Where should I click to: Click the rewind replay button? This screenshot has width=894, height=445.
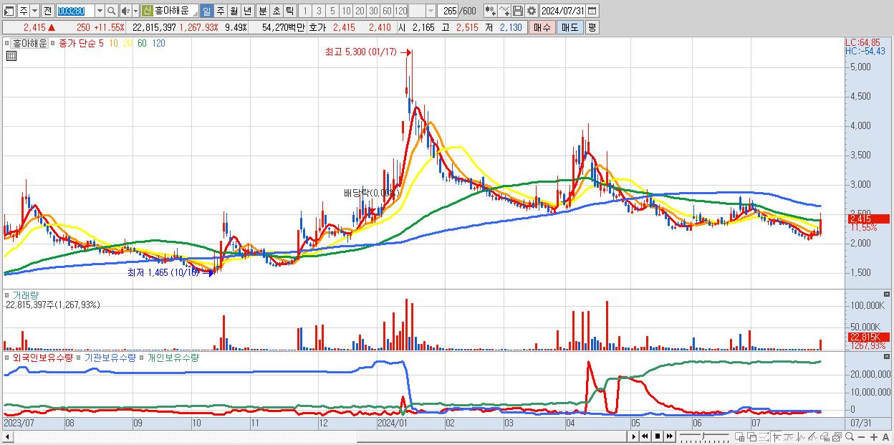tap(645, 436)
